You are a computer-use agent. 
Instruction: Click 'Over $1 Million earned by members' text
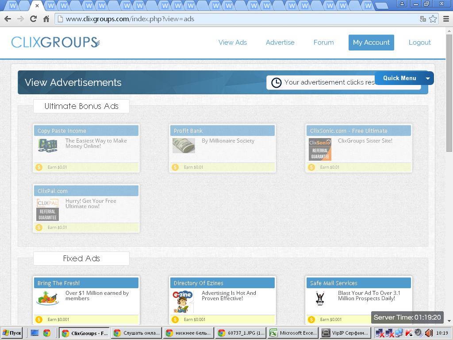coord(97,296)
